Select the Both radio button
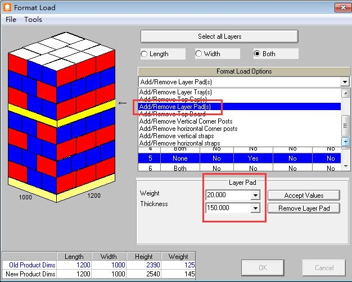Viewport: 352px width, 282px height. pyautogui.click(x=258, y=54)
